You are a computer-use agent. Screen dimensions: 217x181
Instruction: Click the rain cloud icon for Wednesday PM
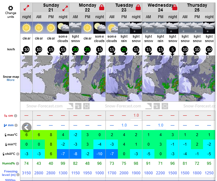click(x=160, y=28)
